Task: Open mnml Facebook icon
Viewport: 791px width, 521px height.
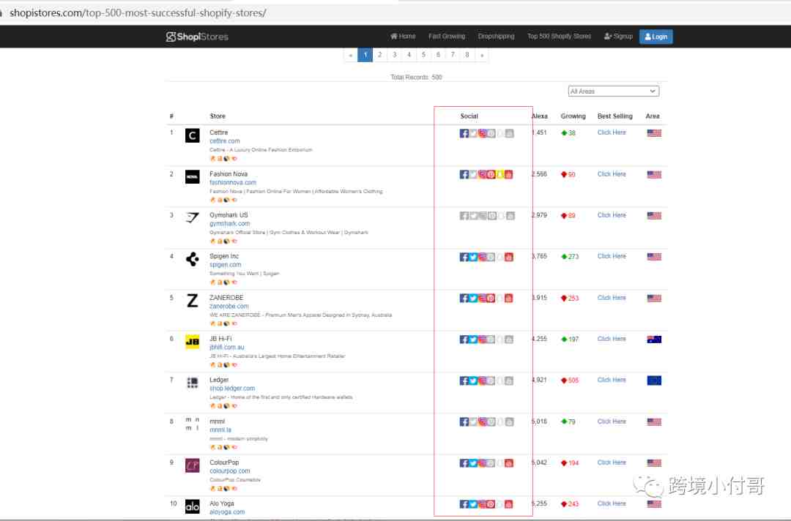Action: click(464, 421)
